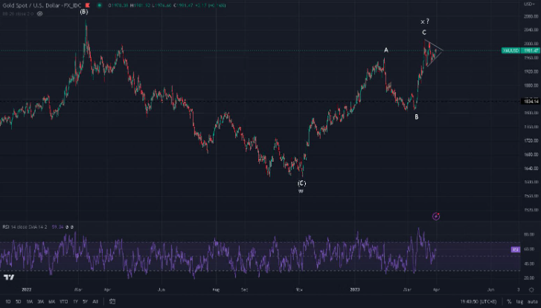Toggle log scale mode

point(519,301)
